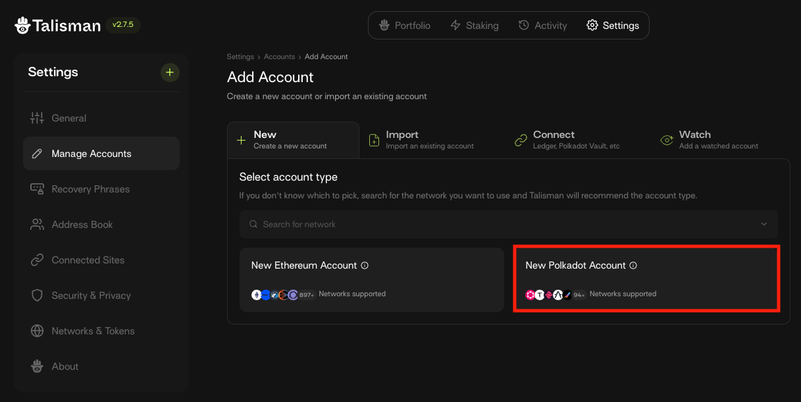Screen dimensions: 801x402
Task: Click the Recovery Phrases key icon
Action: [x=38, y=189]
